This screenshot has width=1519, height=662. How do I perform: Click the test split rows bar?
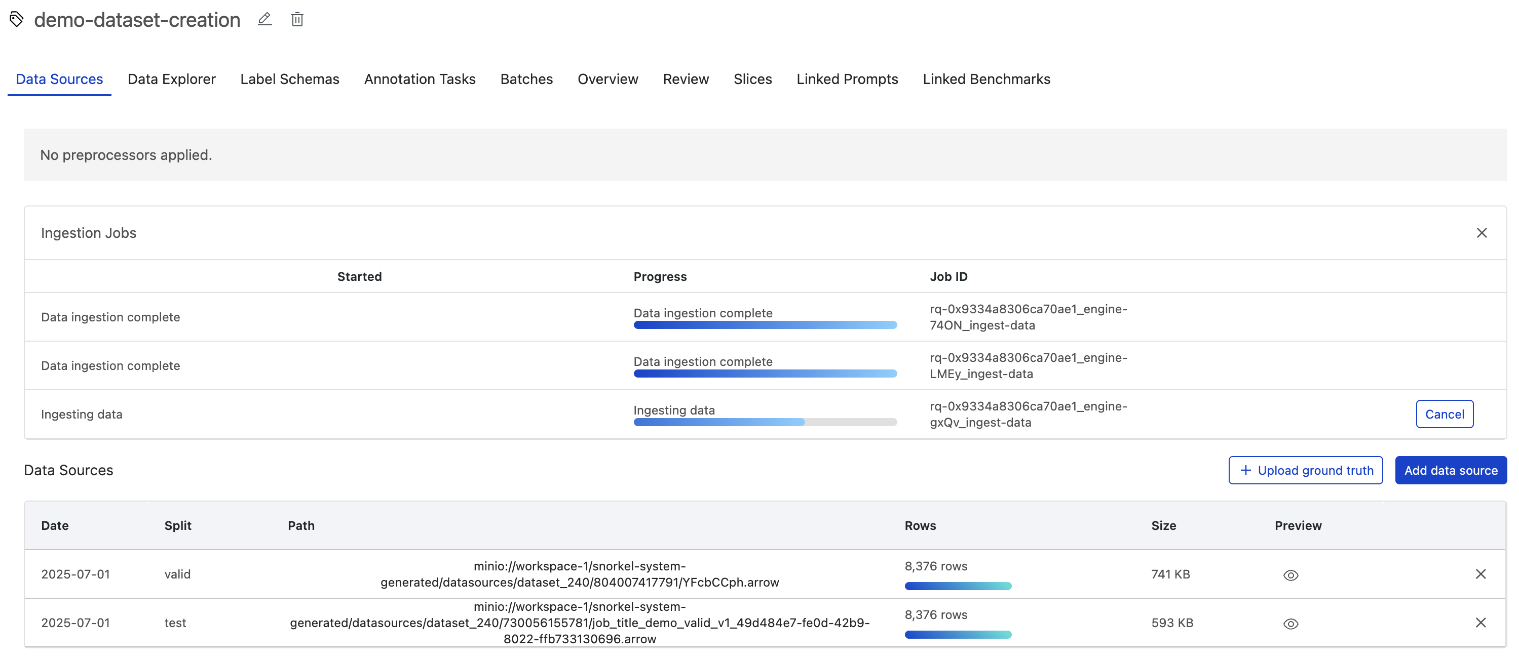coord(958,634)
